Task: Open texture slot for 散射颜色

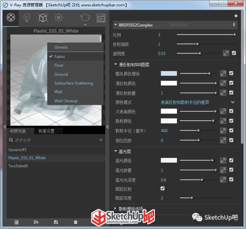Action: [x=223, y=121]
